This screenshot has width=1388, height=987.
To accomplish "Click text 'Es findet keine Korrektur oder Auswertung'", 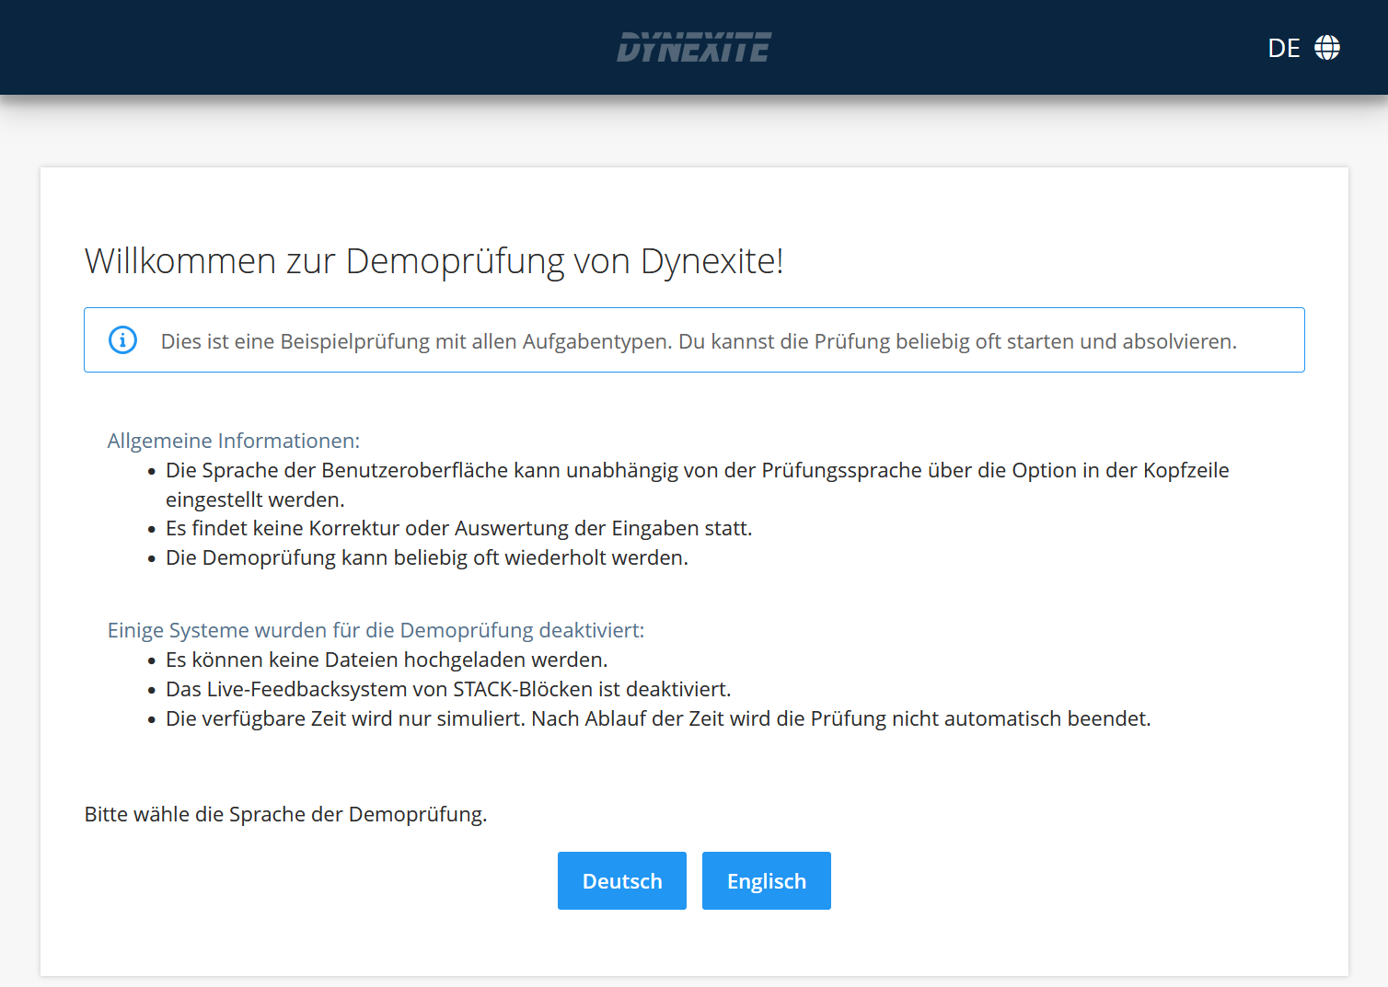I will pyautogui.click(x=367, y=528).
